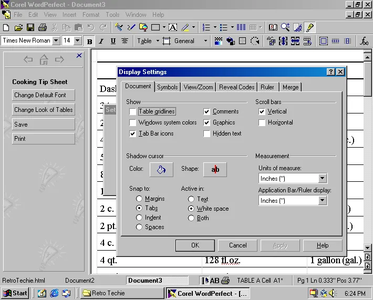The height and width of the screenshot is (300, 373).
Task: Enable Table gridlines checkbox
Action: click(132, 111)
